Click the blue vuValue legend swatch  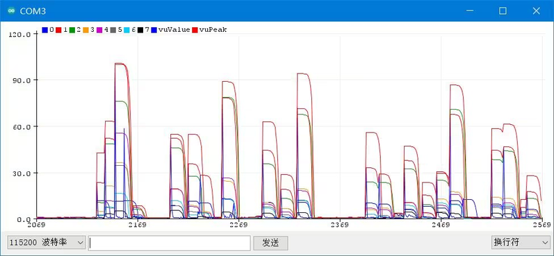tap(154, 31)
